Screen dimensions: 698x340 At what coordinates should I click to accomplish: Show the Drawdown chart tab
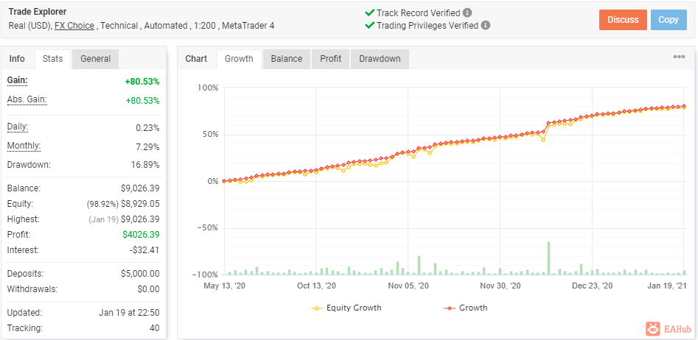tap(380, 59)
